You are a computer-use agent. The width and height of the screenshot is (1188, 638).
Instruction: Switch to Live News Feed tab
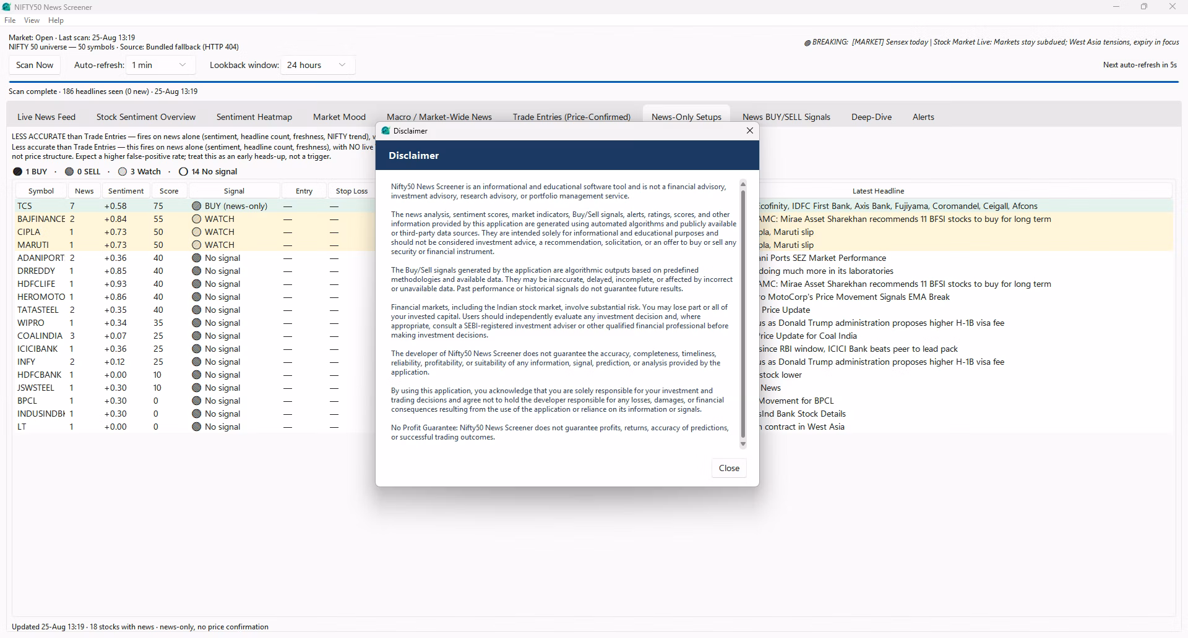46,117
